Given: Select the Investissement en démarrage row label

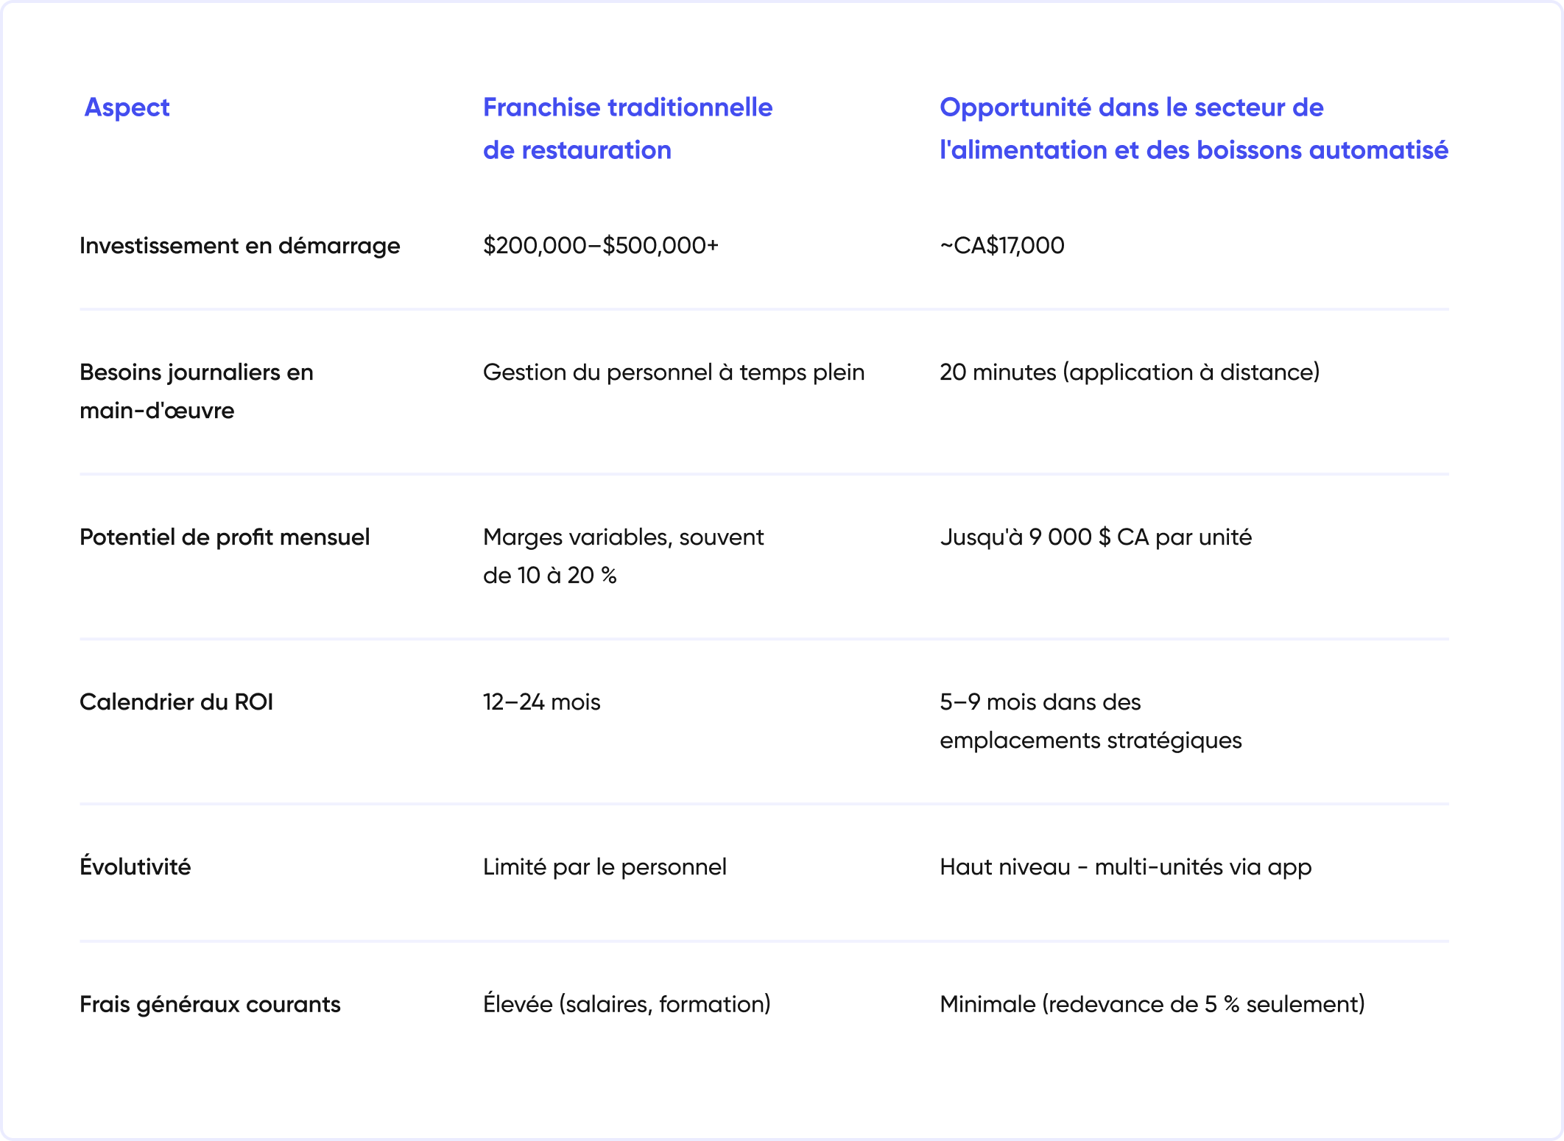Looking at the screenshot, I should [x=239, y=245].
